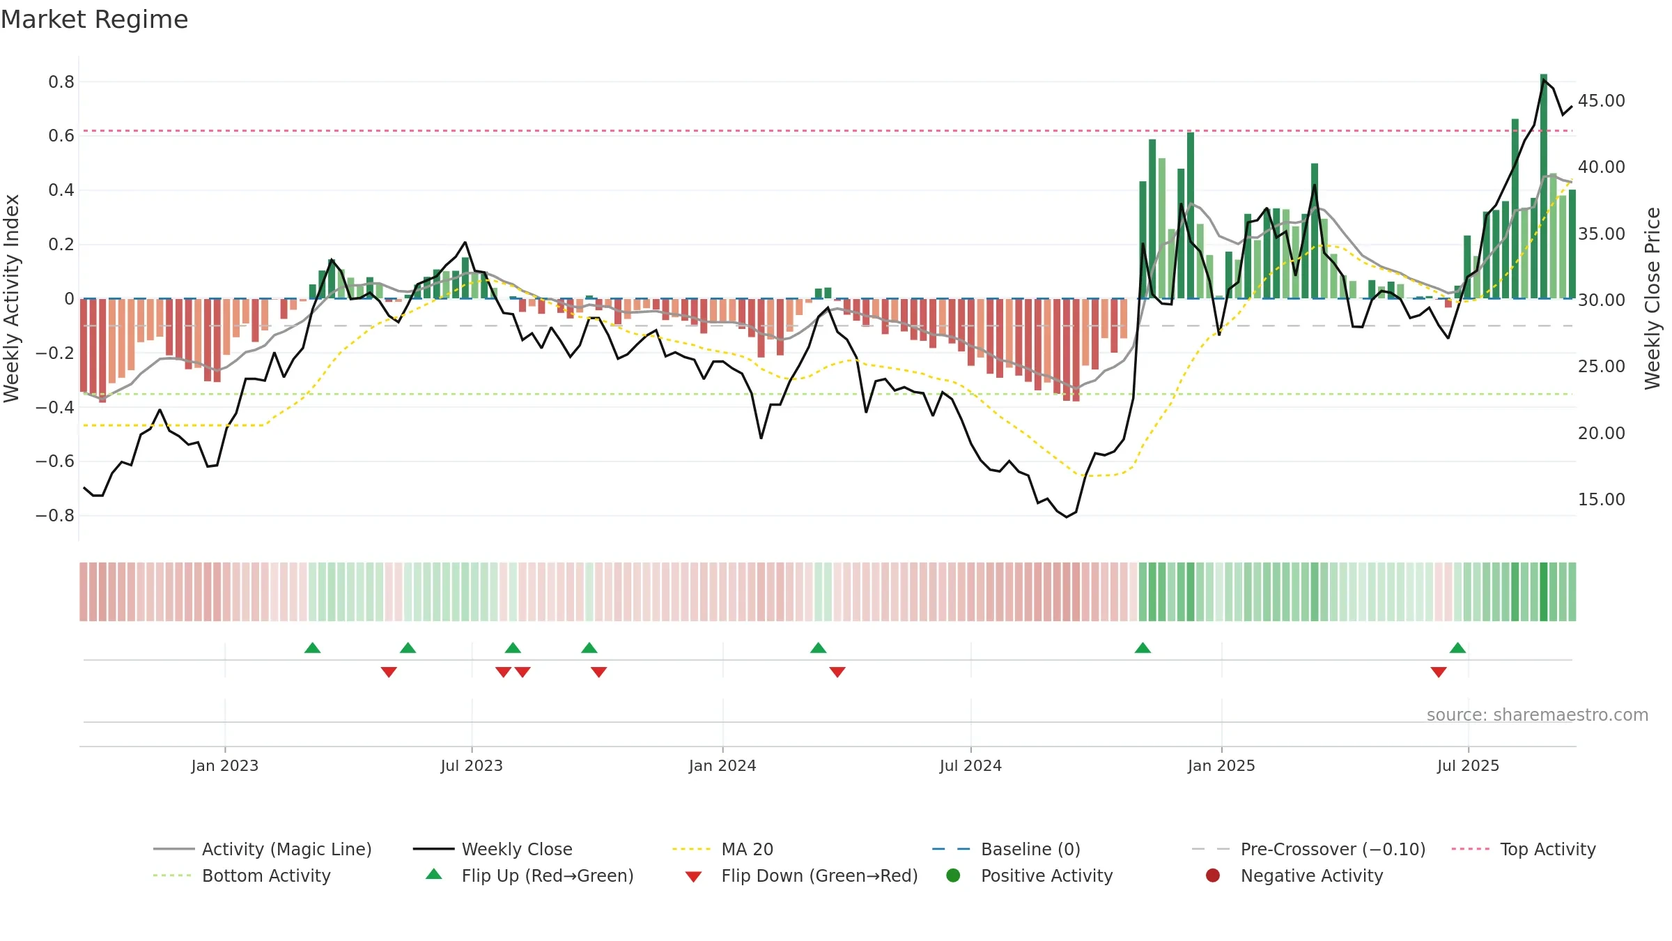Image resolution: width=1672 pixels, height=941 pixels.
Task: Click the Positive Activity green circle legend icon
Action: [x=954, y=875]
